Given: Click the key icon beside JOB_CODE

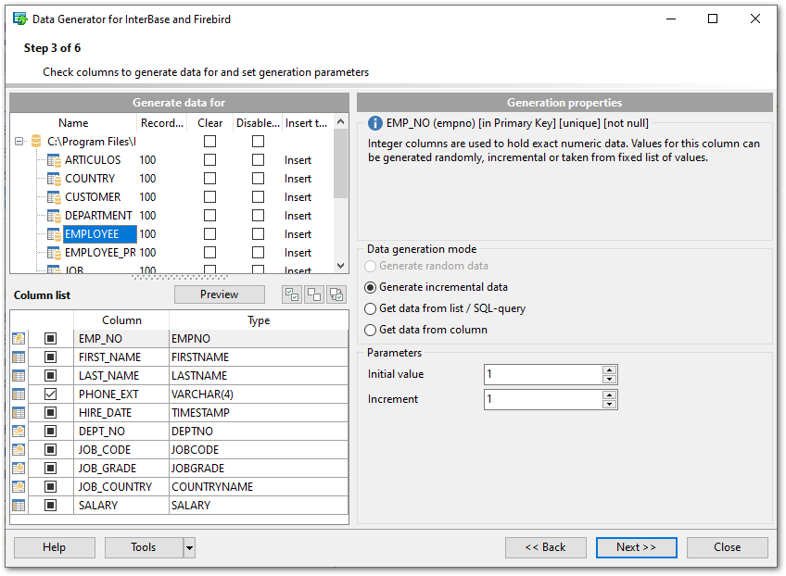Looking at the screenshot, I should coord(19,450).
